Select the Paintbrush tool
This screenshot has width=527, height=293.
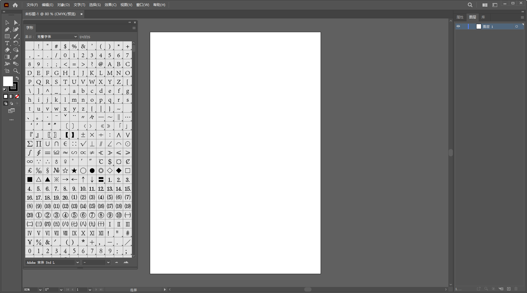click(x=16, y=36)
